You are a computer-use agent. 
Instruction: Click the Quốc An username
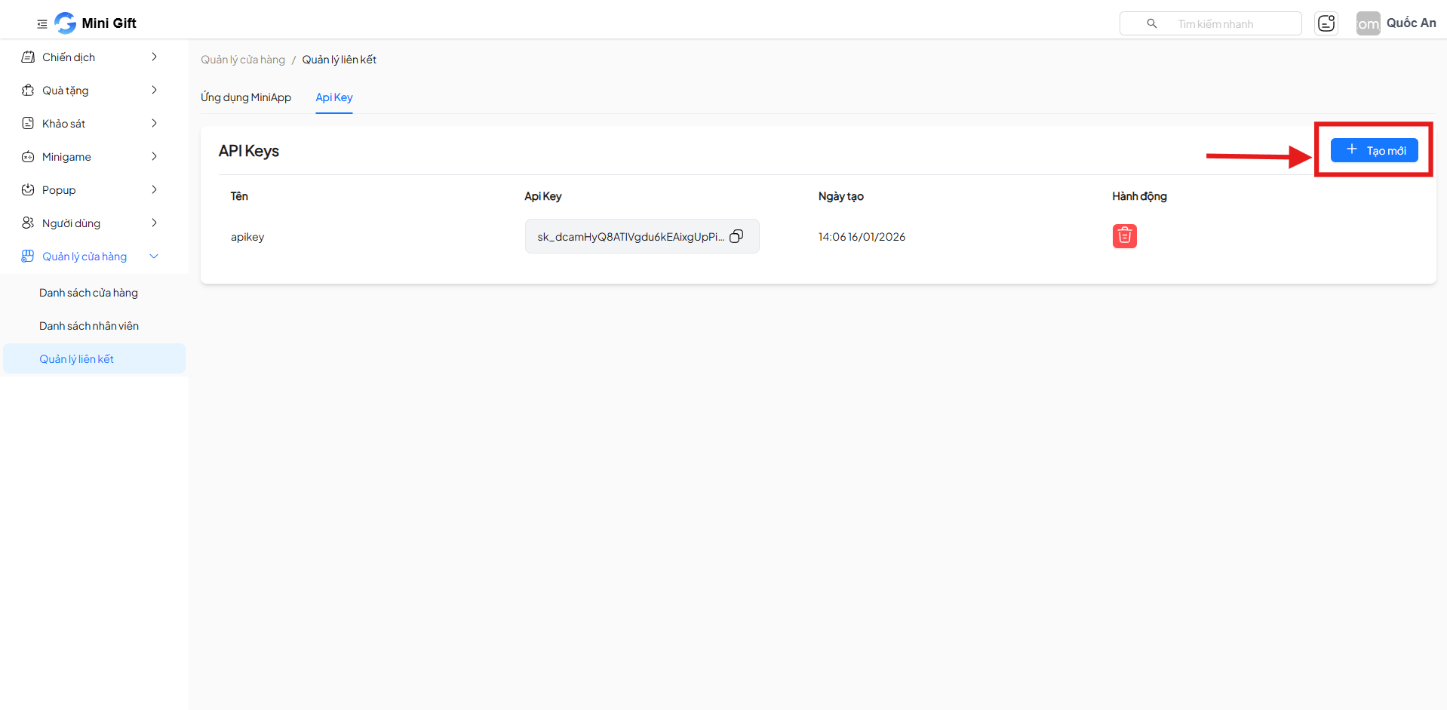(1411, 23)
